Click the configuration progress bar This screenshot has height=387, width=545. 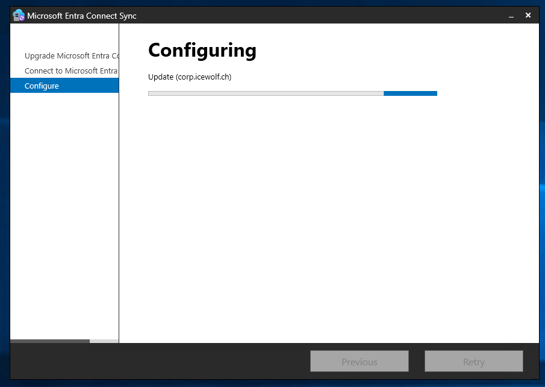click(292, 93)
